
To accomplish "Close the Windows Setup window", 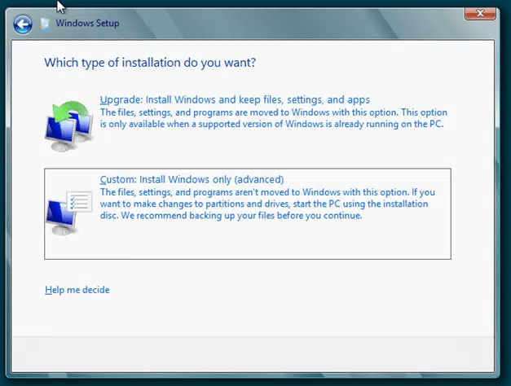I will pyautogui.click(x=480, y=14).
